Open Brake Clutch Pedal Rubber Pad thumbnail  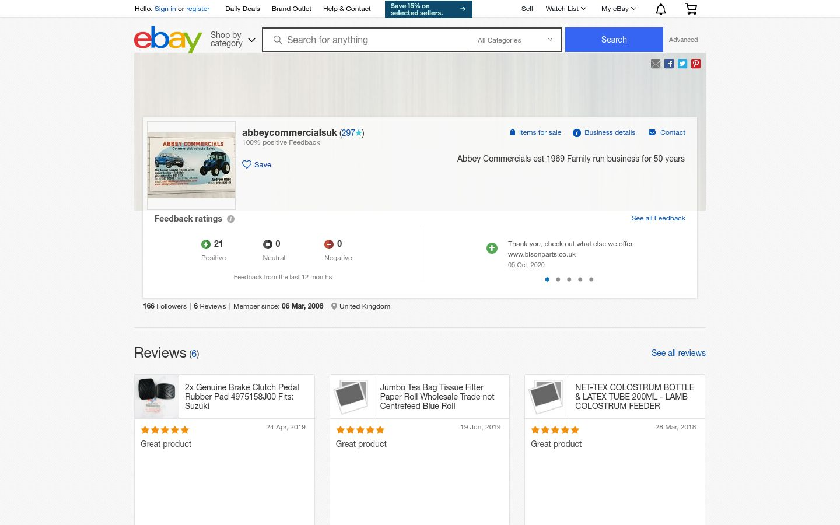156,396
